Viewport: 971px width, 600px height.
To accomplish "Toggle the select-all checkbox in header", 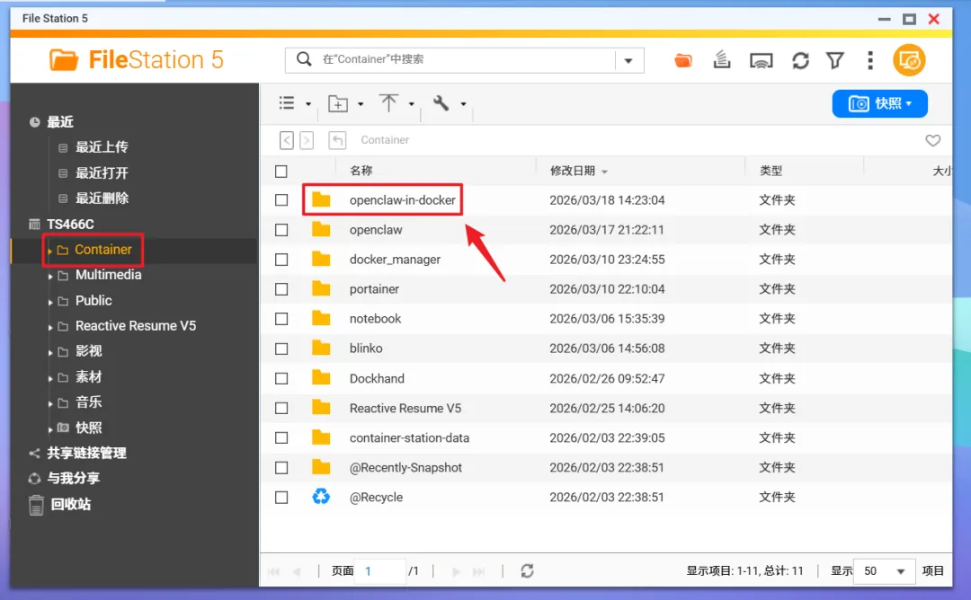I will pyautogui.click(x=281, y=172).
